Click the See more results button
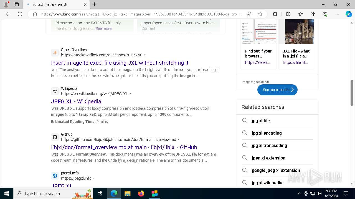Screen dimensions: 355x199 tap(277, 90)
